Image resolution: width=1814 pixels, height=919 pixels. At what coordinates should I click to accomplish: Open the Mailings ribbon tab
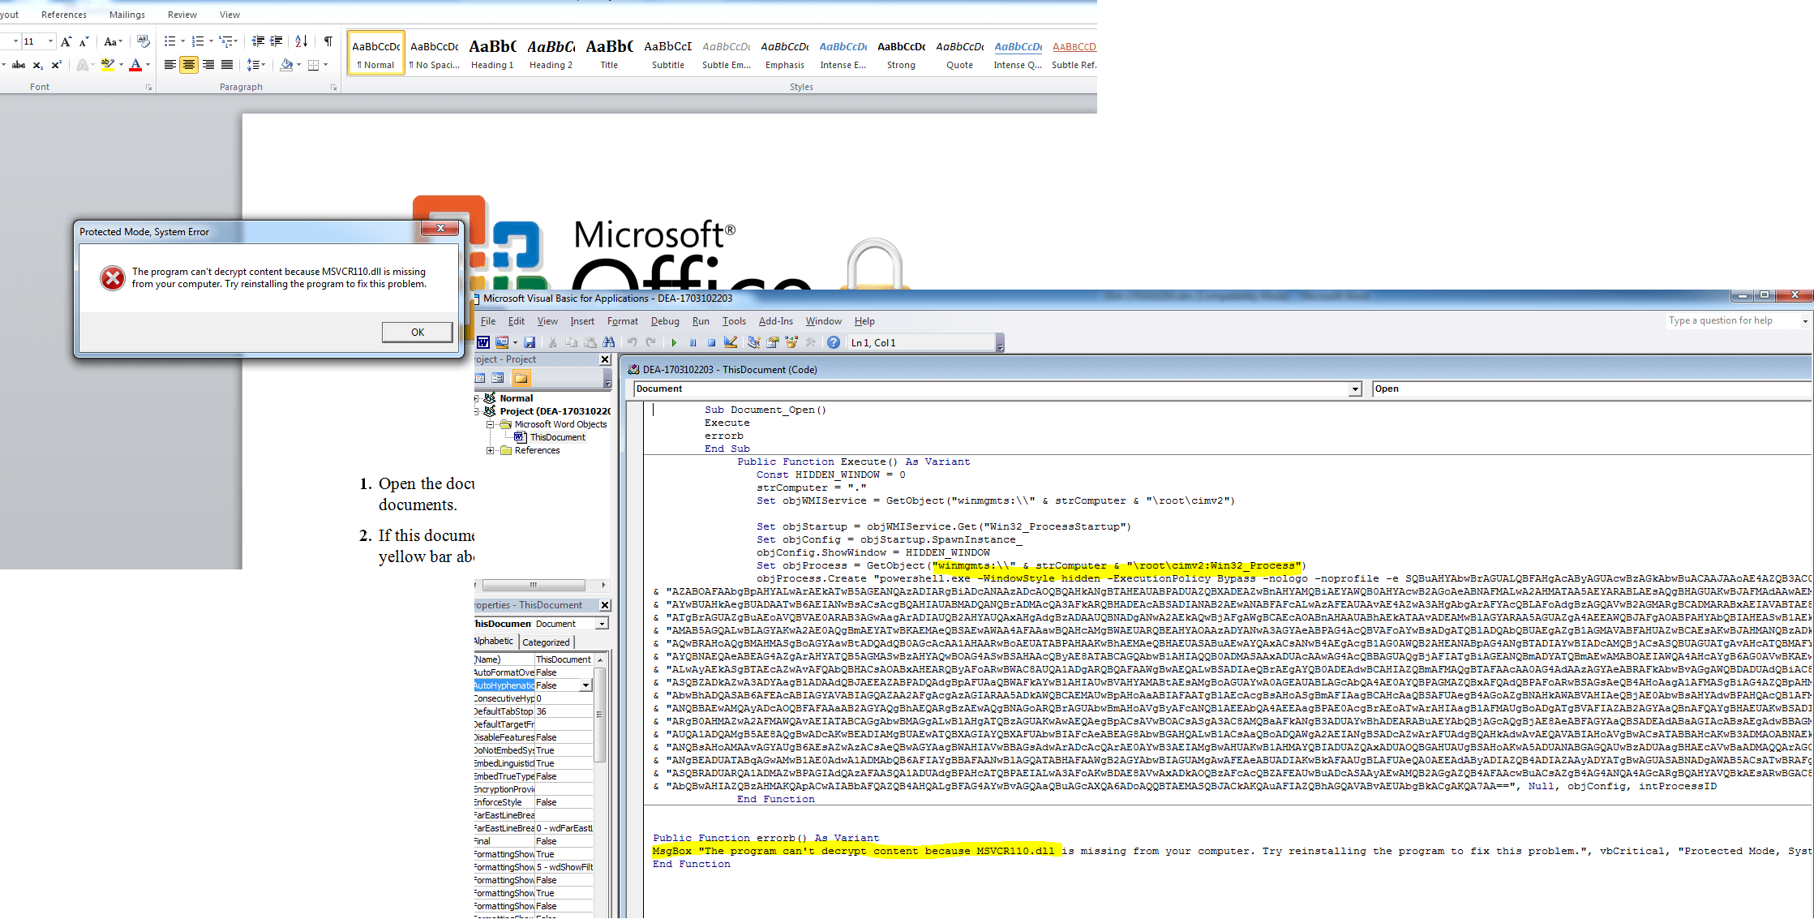127,15
